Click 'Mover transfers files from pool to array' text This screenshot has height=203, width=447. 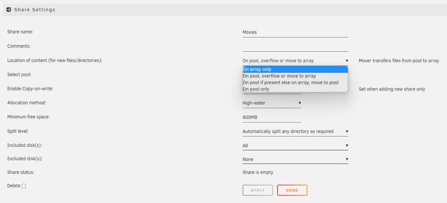[x=399, y=61]
